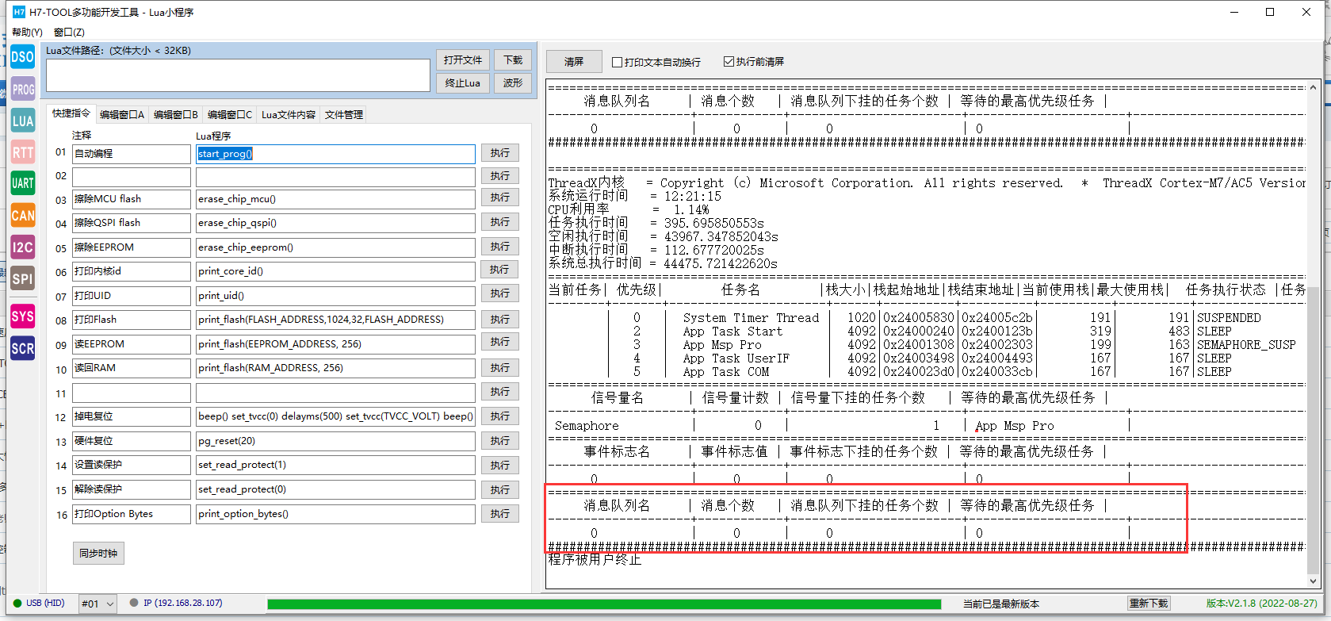Image resolution: width=1331 pixels, height=621 pixels.
Task: Click the 擦除MCU flash comment field
Action: (x=132, y=199)
